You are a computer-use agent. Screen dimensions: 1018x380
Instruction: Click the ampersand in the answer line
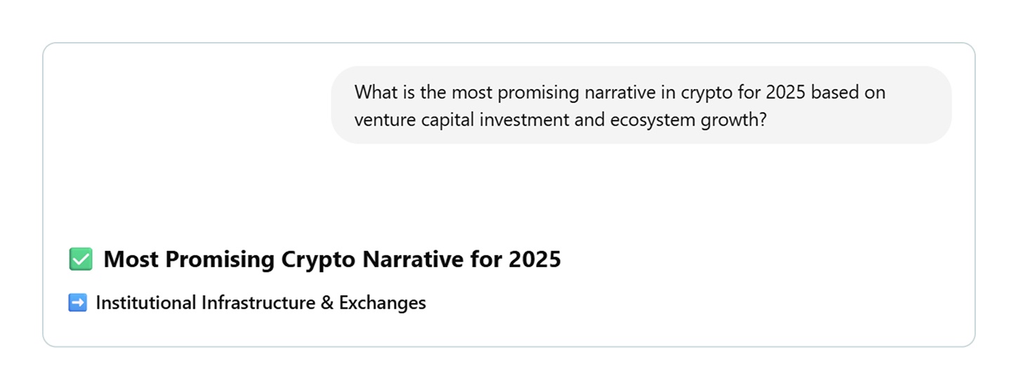coord(326,303)
